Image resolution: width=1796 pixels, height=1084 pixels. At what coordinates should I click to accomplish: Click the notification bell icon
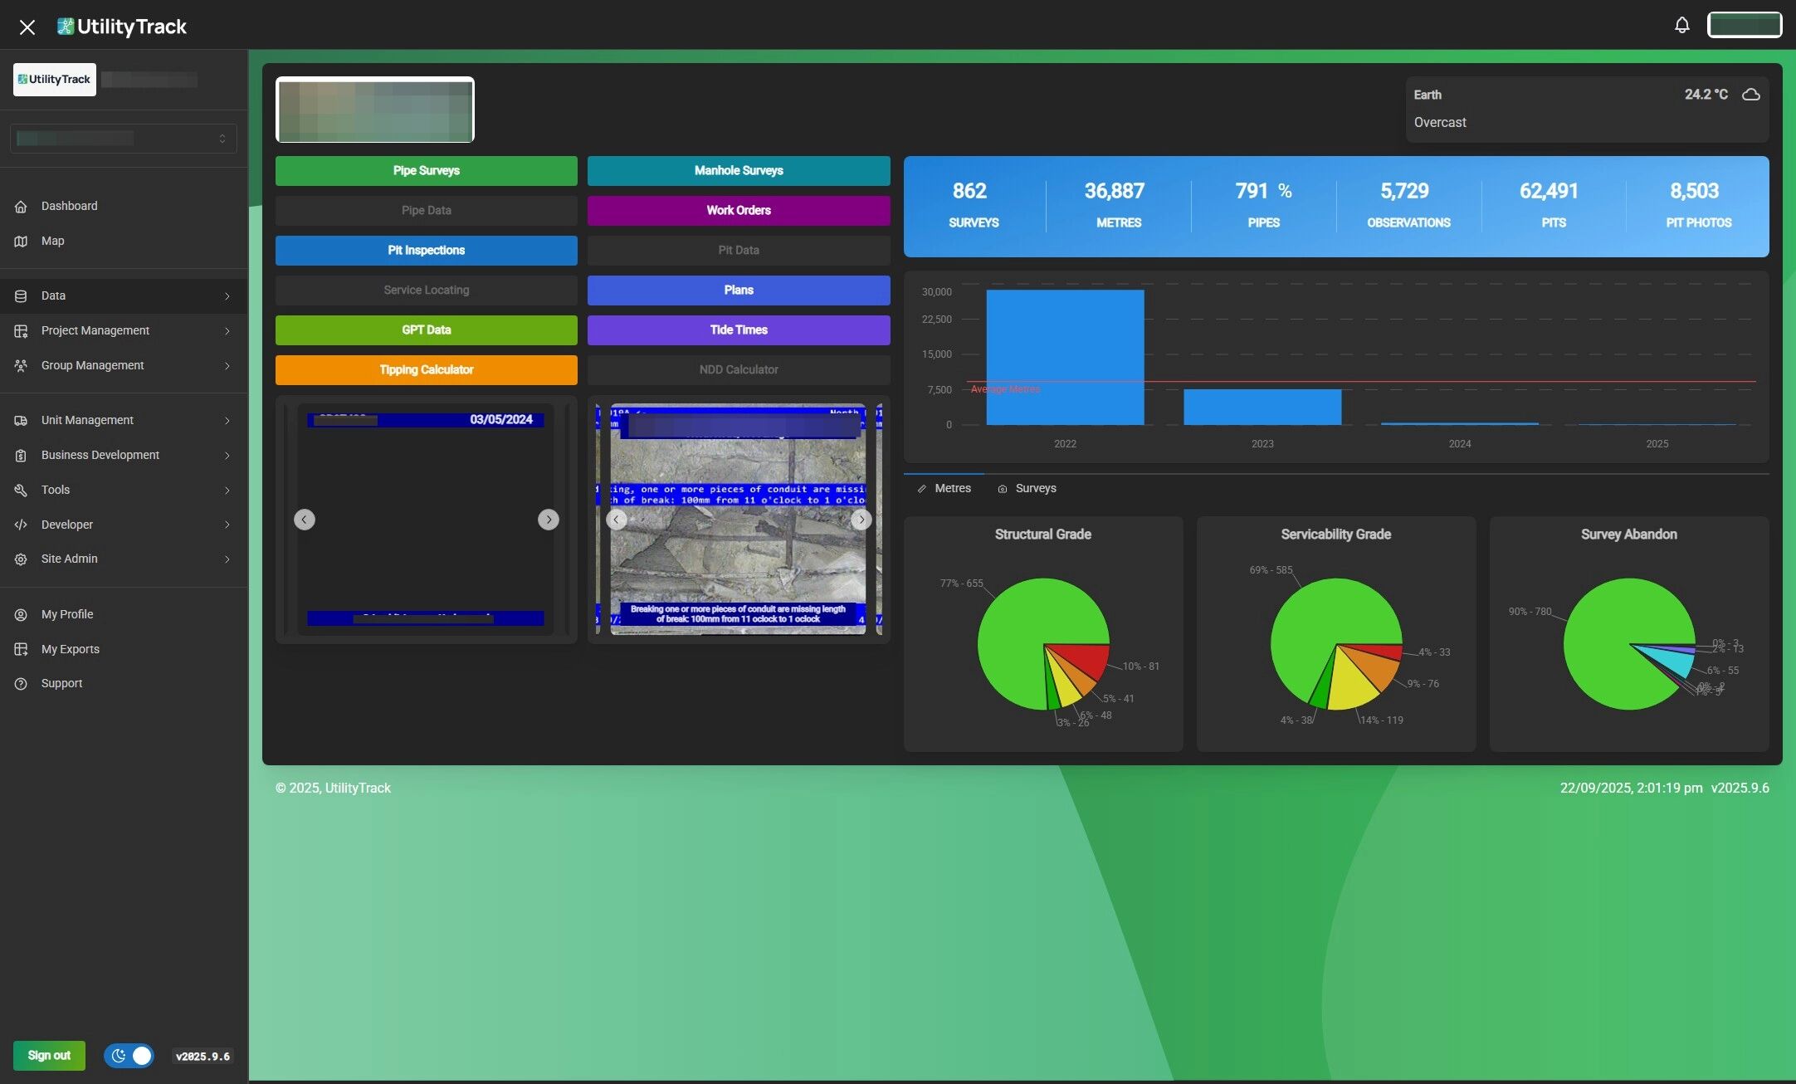1681,25
